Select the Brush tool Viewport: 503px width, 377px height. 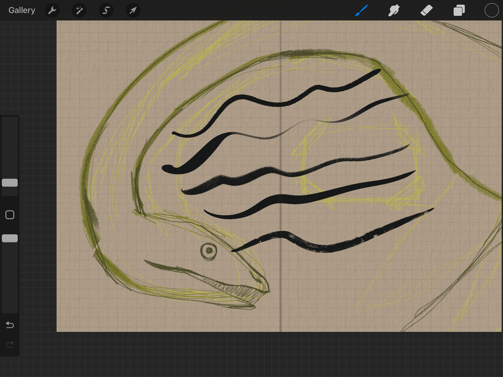pyautogui.click(x=362, y=10)
